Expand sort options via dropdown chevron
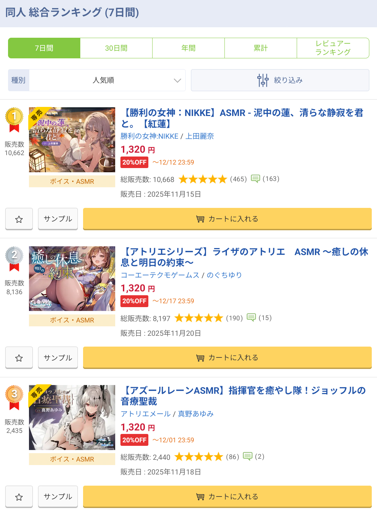Image resolution: width=377 pixels, height=515 pixels. [177, 80]
